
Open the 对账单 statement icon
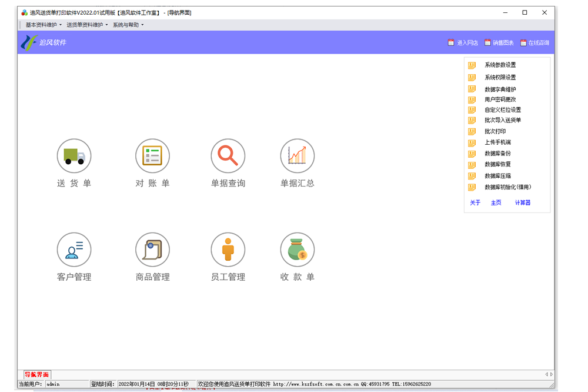pos(152,156)
